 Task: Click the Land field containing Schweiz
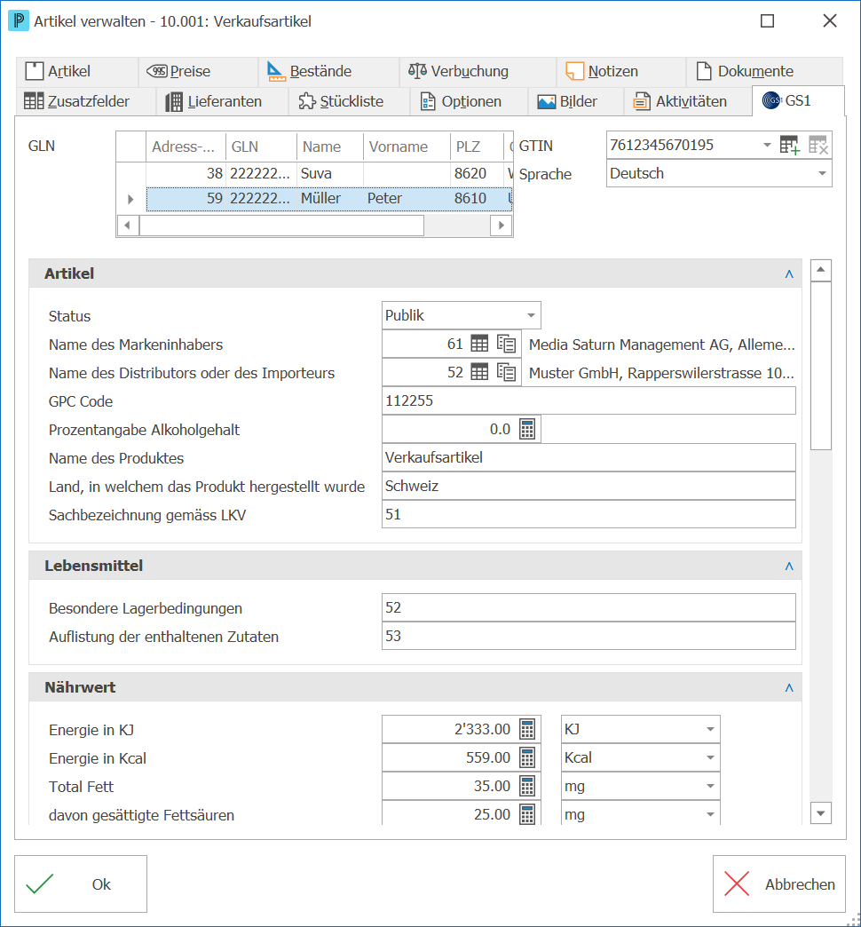[x=588, y=486]
